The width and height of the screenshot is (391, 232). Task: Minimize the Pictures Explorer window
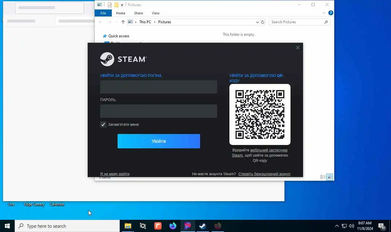[299, 5]
